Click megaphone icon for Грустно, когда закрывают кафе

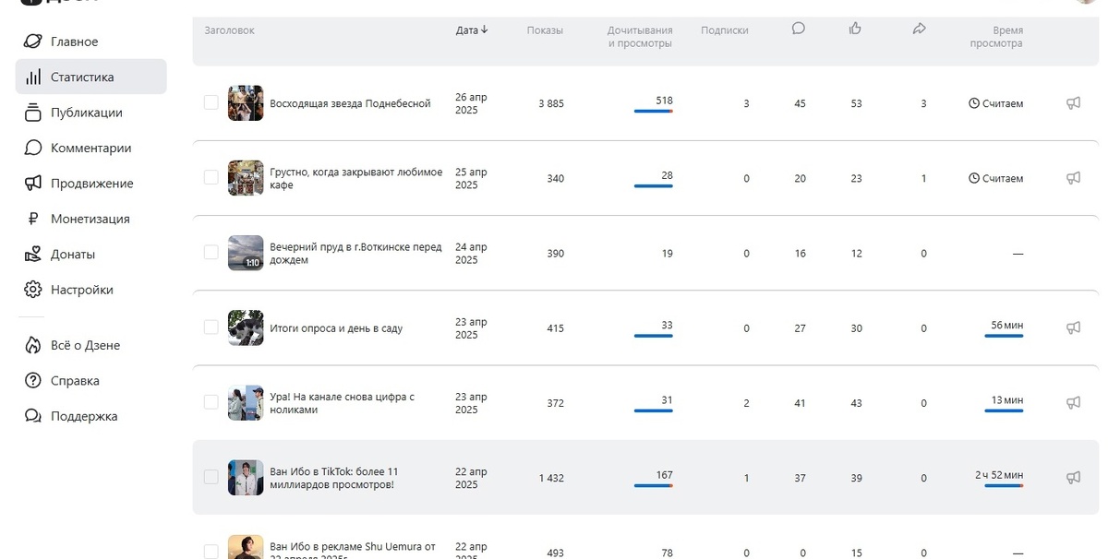pos(1073,178)
